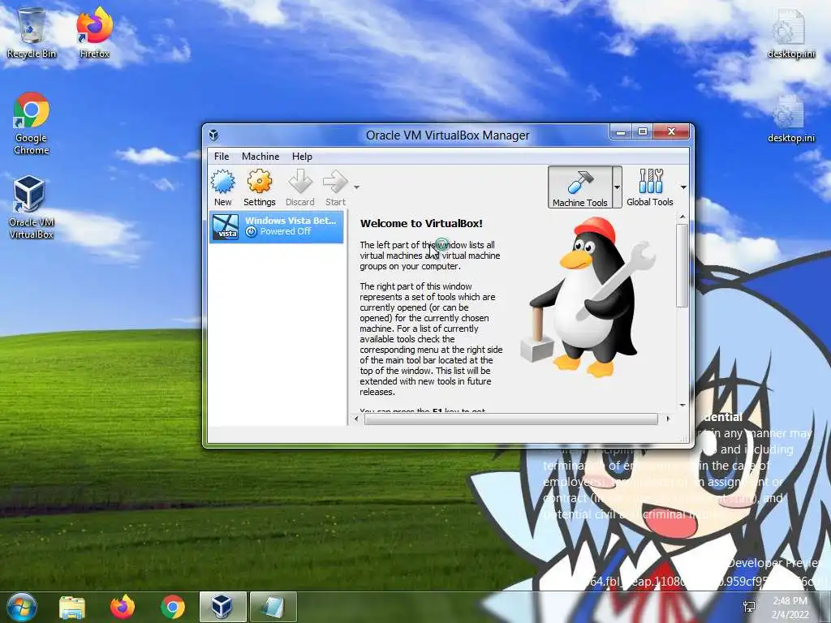Close the VirtualBox Manager window

point(671,132)
